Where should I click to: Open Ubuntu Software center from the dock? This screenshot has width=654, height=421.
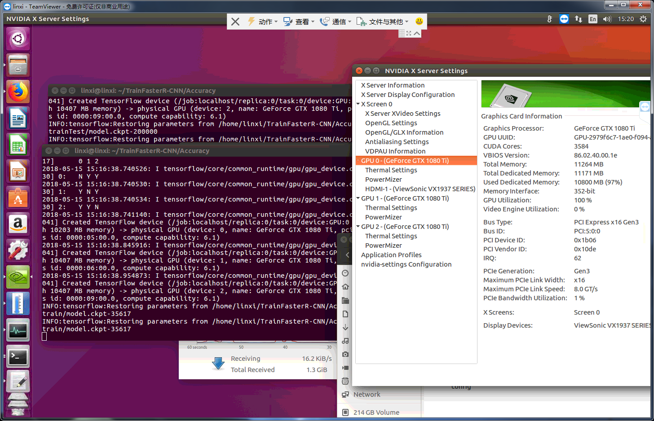(x=18, y=197)
